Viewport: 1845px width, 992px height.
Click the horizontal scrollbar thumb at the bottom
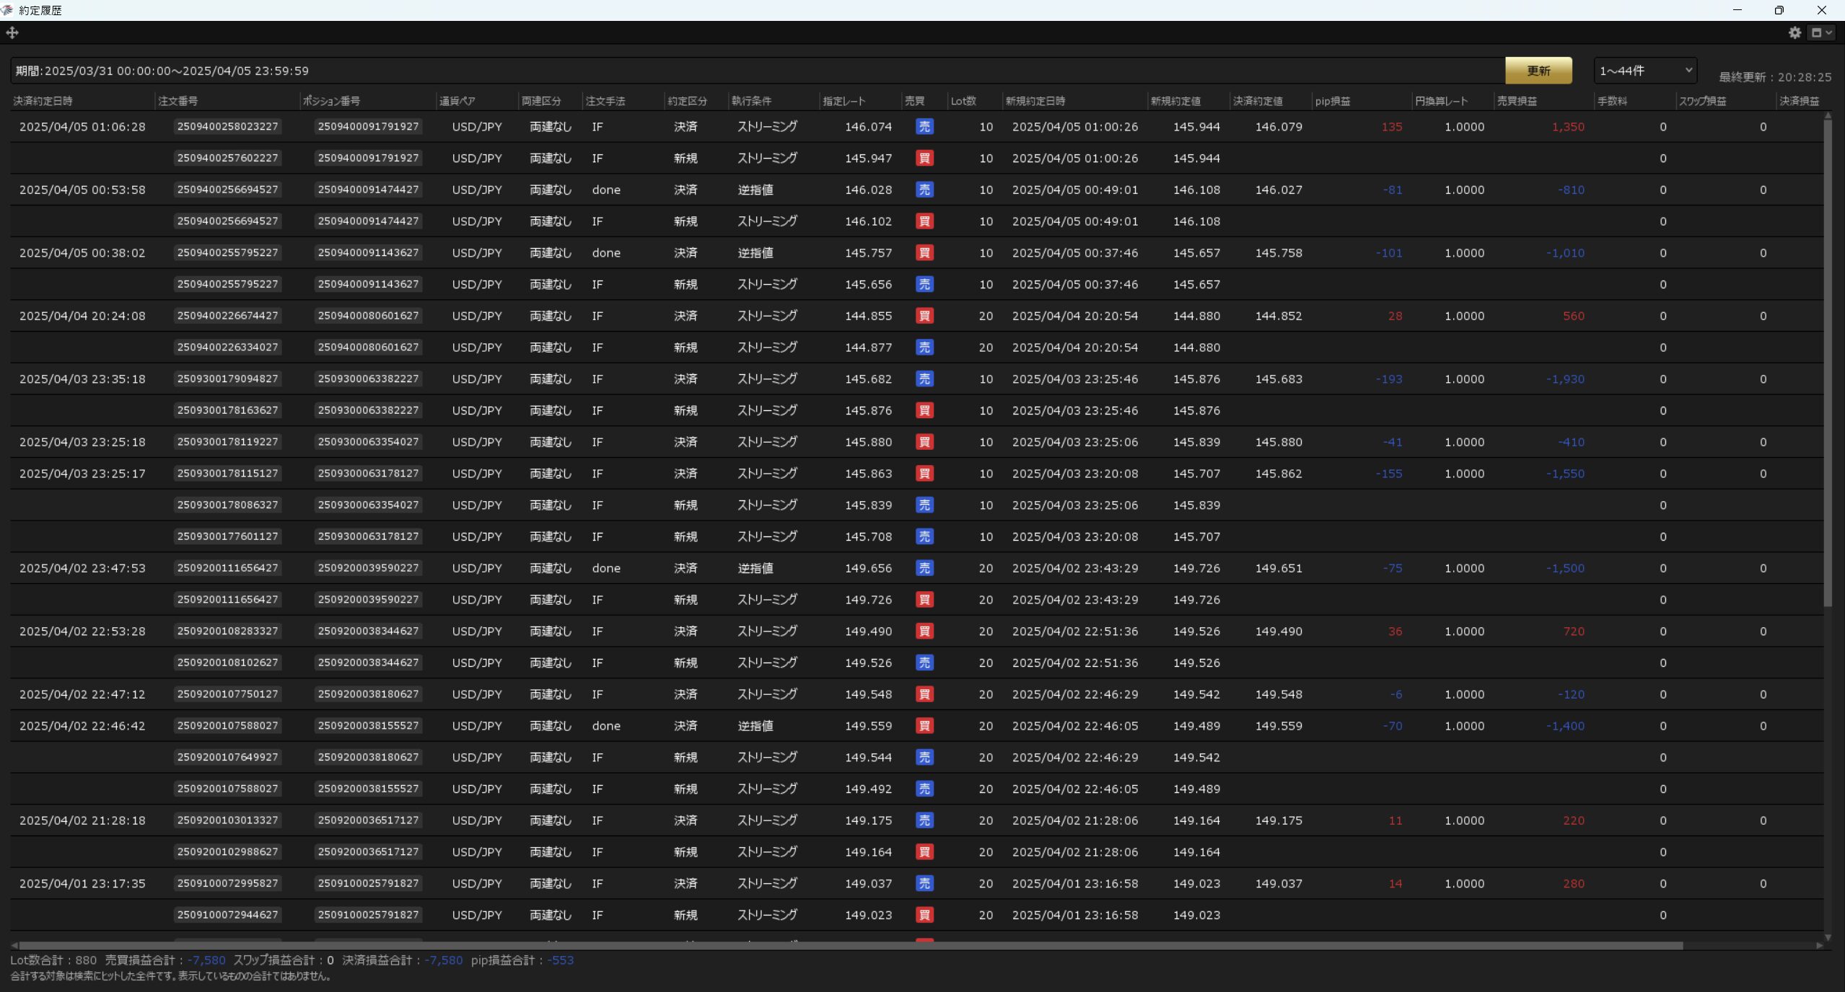[850, 945]
